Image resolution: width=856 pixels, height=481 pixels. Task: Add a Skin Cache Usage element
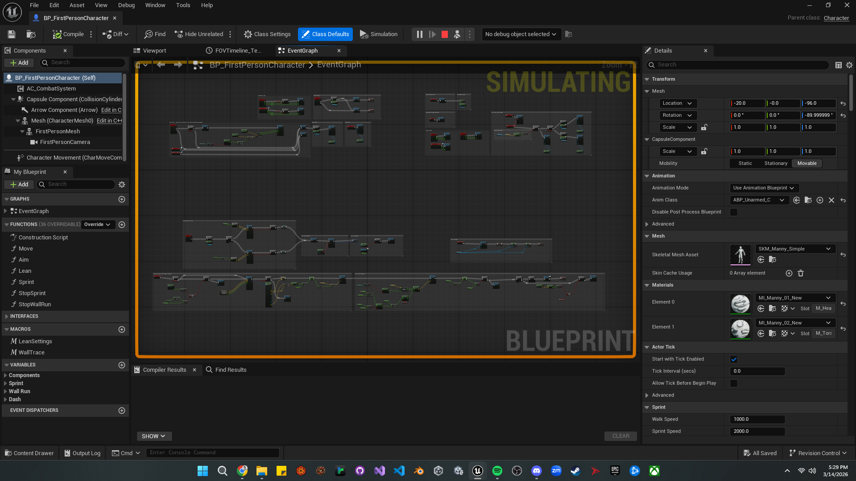pos(789,273)
